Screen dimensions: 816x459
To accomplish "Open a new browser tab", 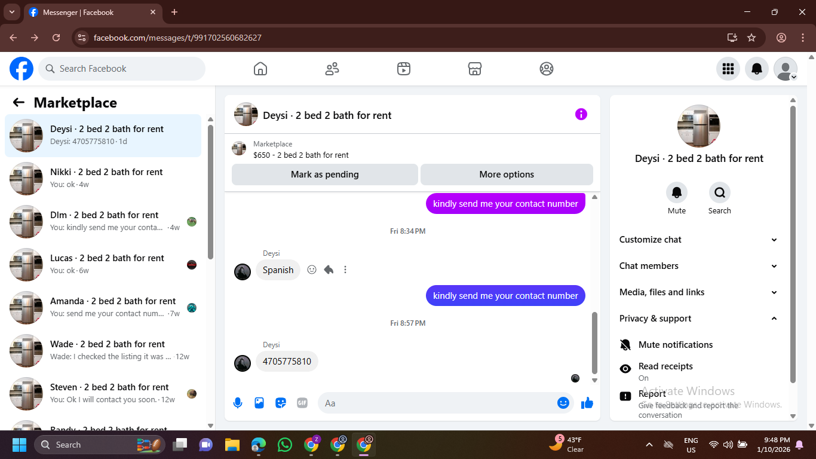I will tap(174, 12).
